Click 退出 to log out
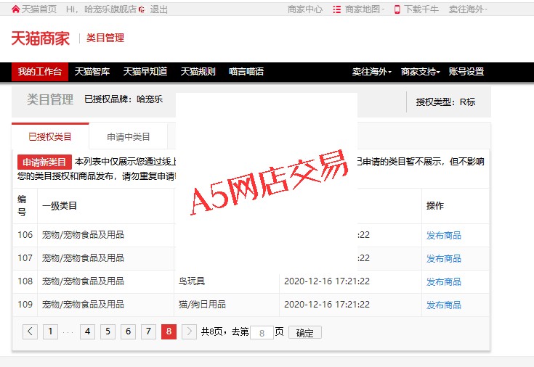 pos(158,9)
